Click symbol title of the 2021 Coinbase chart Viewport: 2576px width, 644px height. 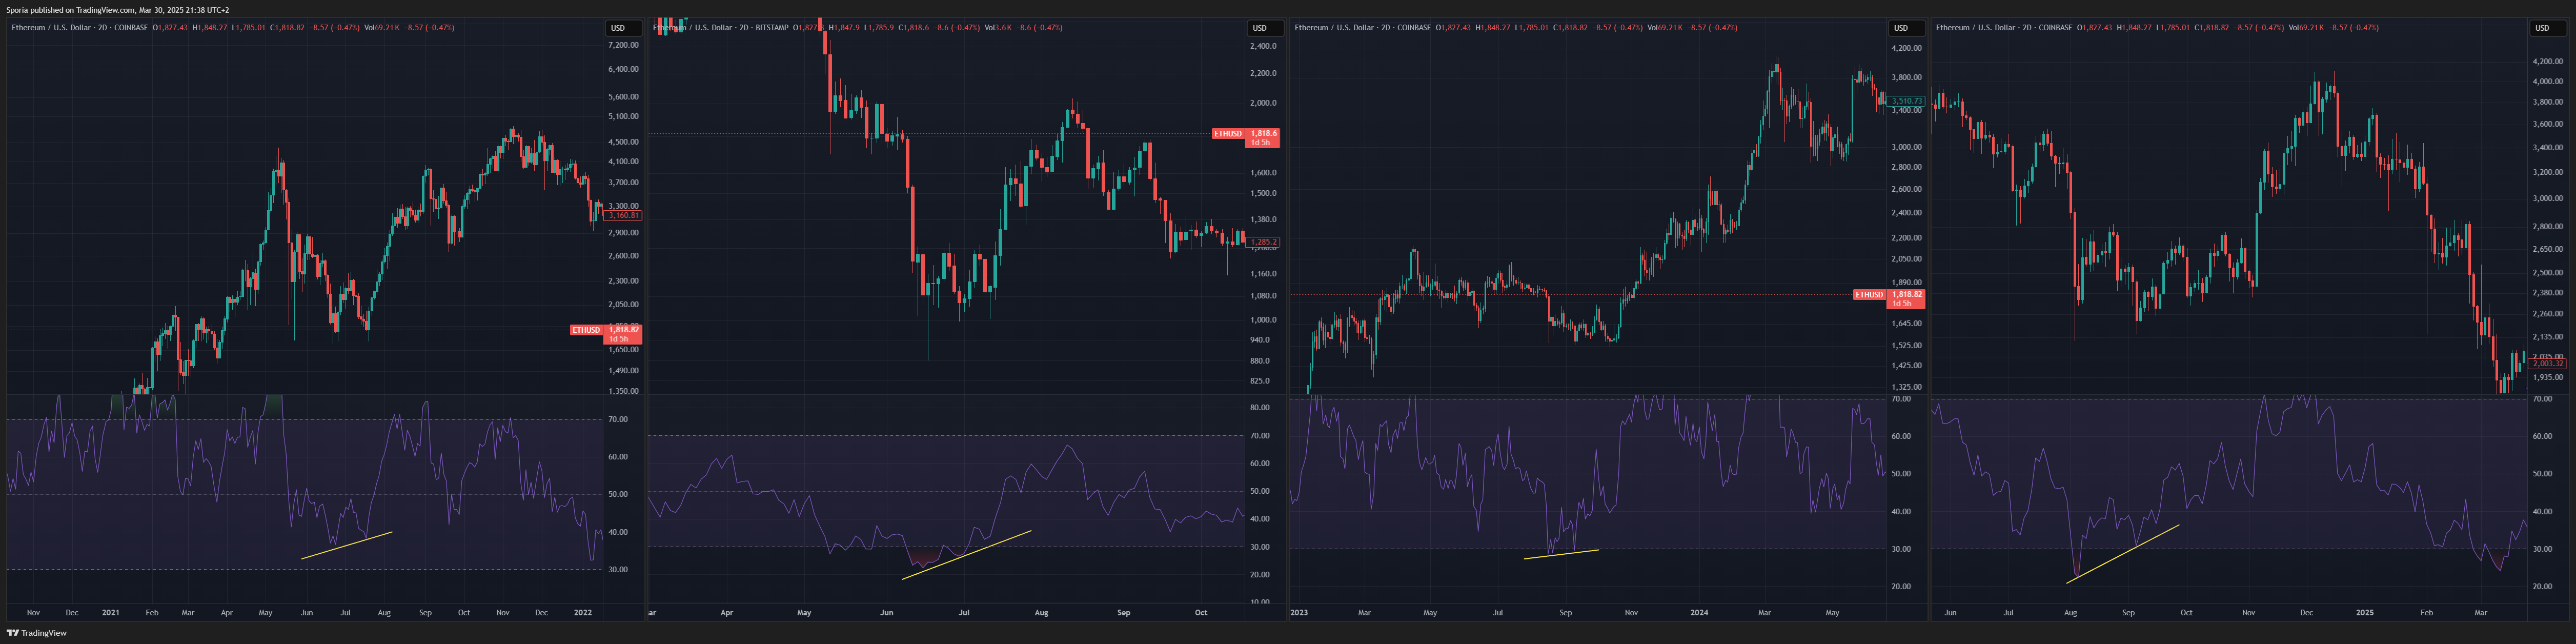coord(79,28)
